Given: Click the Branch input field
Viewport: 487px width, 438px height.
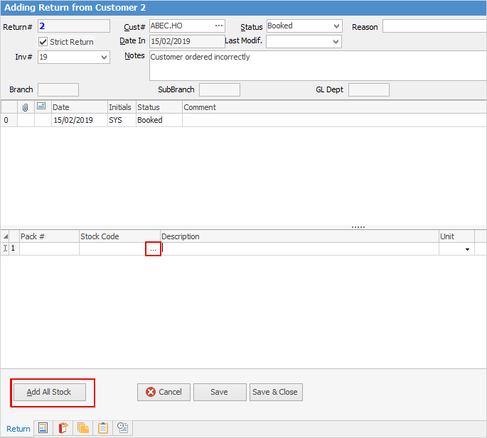Looking at the screenshot, I should 58,89.
